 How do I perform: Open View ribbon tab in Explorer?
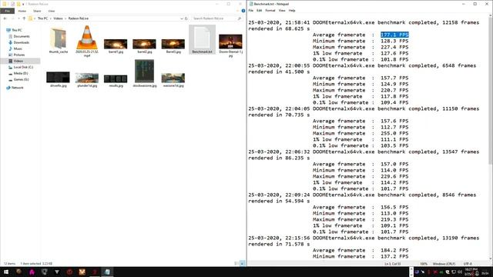52,11
